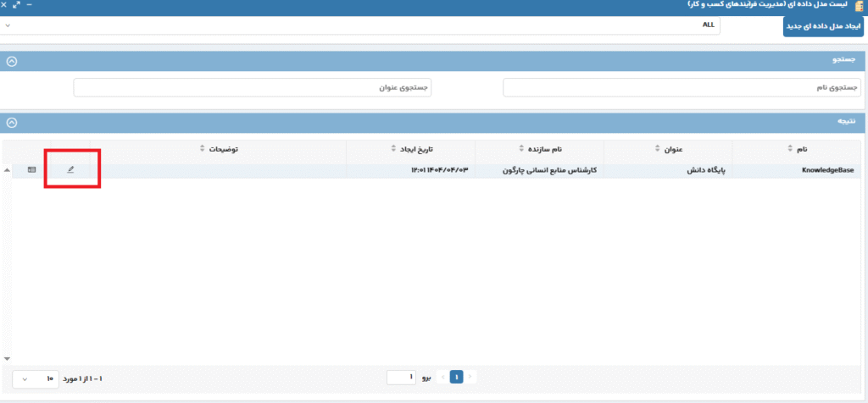Click the جستجوی عنوان search field
This screenshot has height=403, width=868.
pos(253,87)
